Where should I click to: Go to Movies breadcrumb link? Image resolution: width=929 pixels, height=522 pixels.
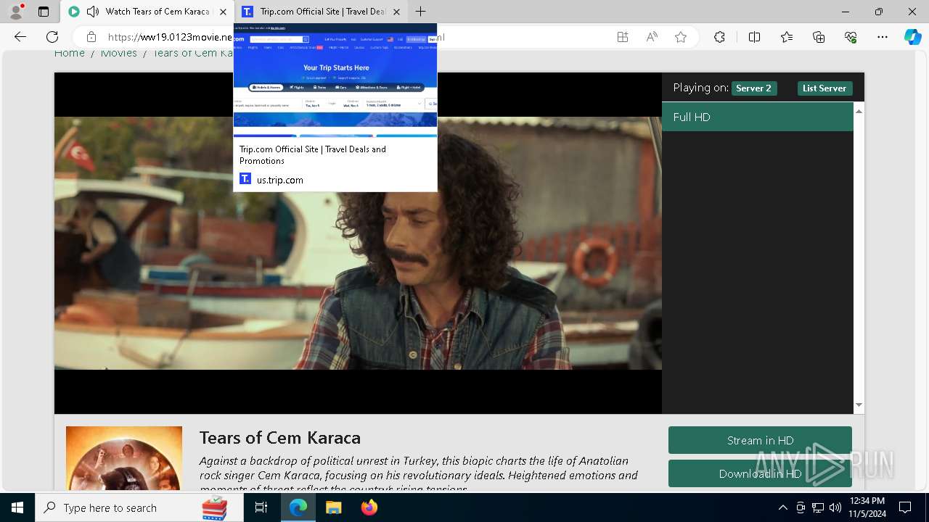[119, 53]
